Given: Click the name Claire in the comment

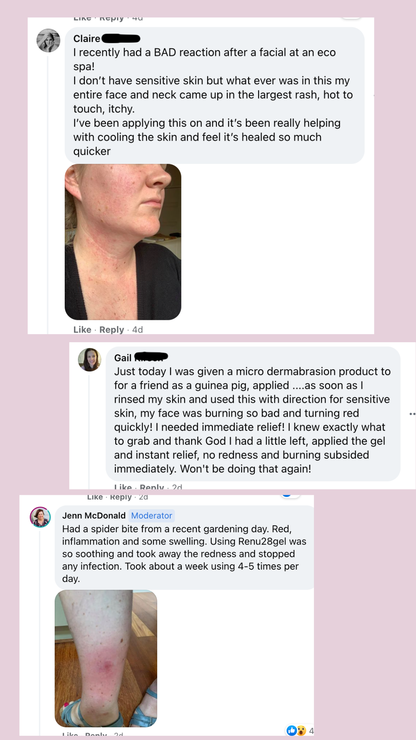Looking at the screenshot, I should click(87, 39).
